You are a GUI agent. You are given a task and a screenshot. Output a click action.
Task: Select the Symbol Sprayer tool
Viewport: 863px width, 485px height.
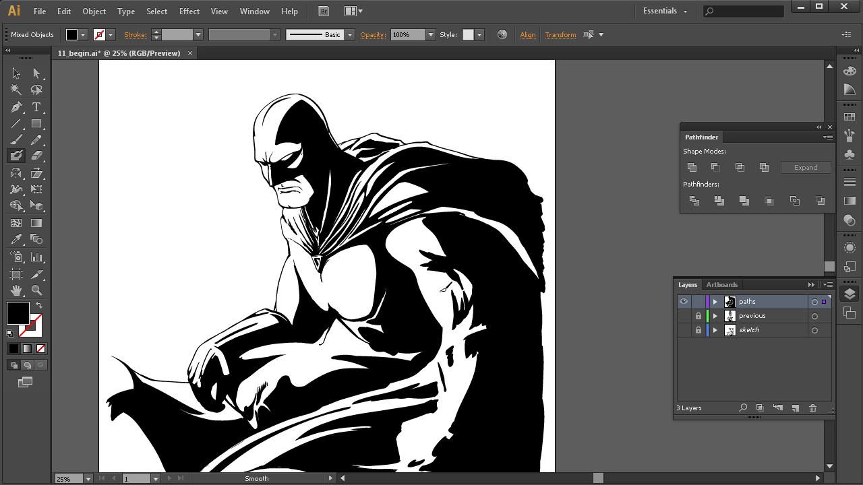click(16, 257)
